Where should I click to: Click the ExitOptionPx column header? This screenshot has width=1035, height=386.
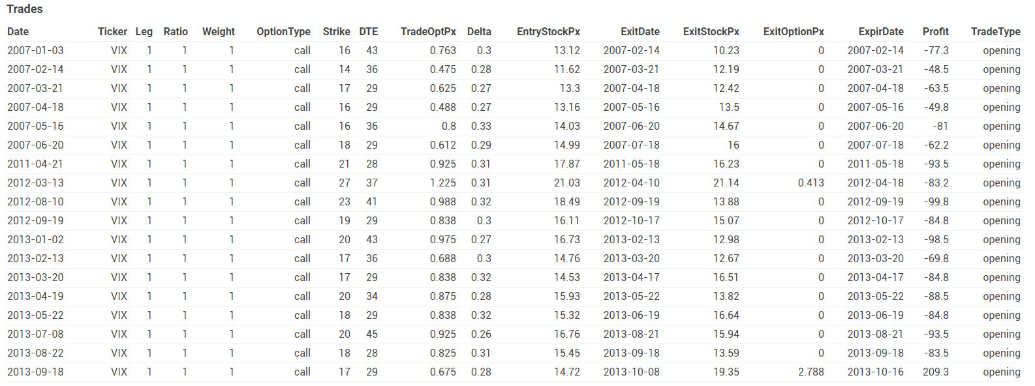click(x=794, y=31)
